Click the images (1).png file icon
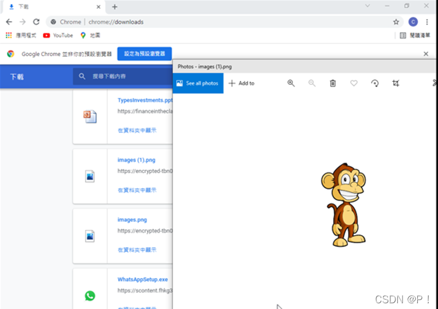Viewport: 438px width, 309px height. (90, 177)
